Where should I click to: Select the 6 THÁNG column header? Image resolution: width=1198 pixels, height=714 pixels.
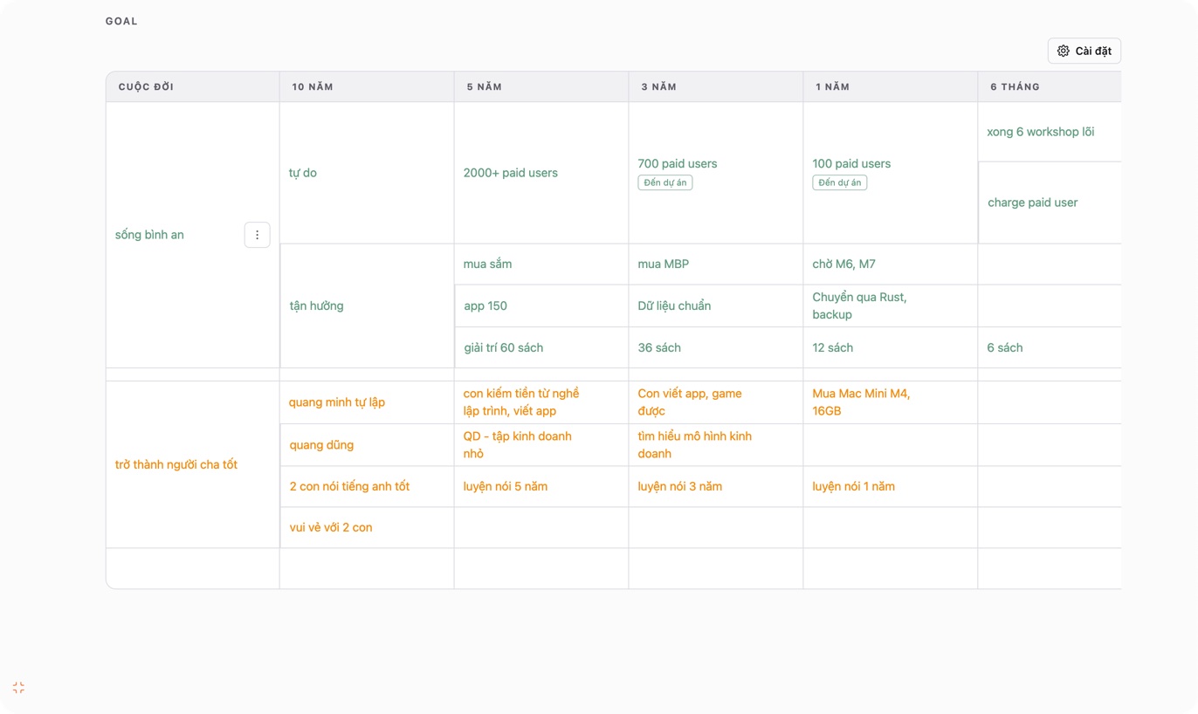[x=1050, y=86]
